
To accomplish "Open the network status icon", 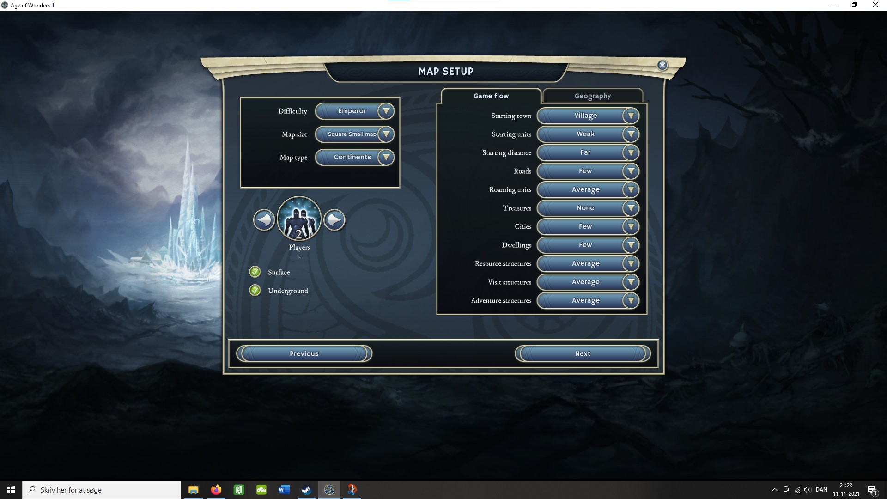I will pyautogui.click(x=797, y=490).
